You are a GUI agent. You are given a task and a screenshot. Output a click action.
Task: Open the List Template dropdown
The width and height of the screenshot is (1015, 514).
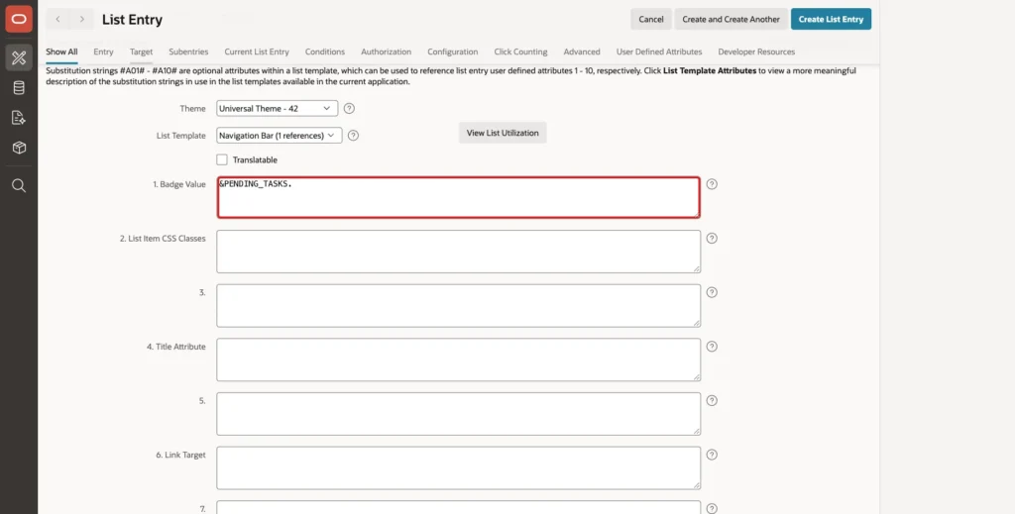tap(279, 136)
